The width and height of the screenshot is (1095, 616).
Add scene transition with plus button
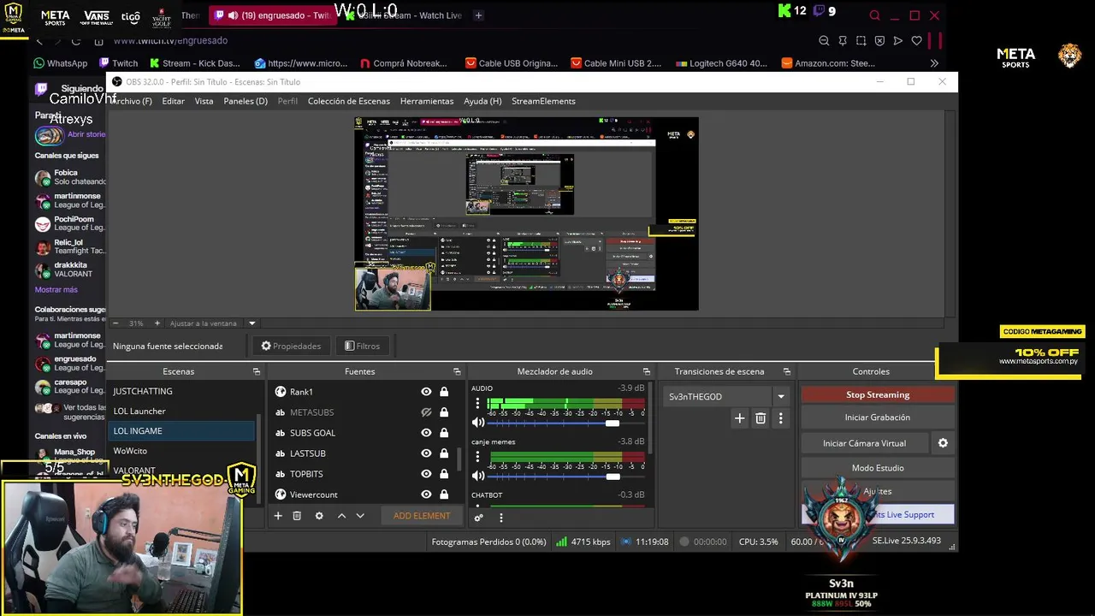740,418
